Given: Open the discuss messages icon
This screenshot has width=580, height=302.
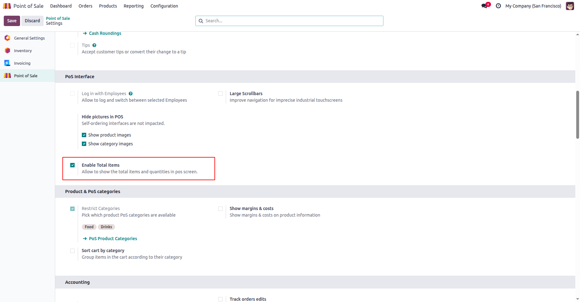Looking at the screenshot, I should (x=485, y=6).
